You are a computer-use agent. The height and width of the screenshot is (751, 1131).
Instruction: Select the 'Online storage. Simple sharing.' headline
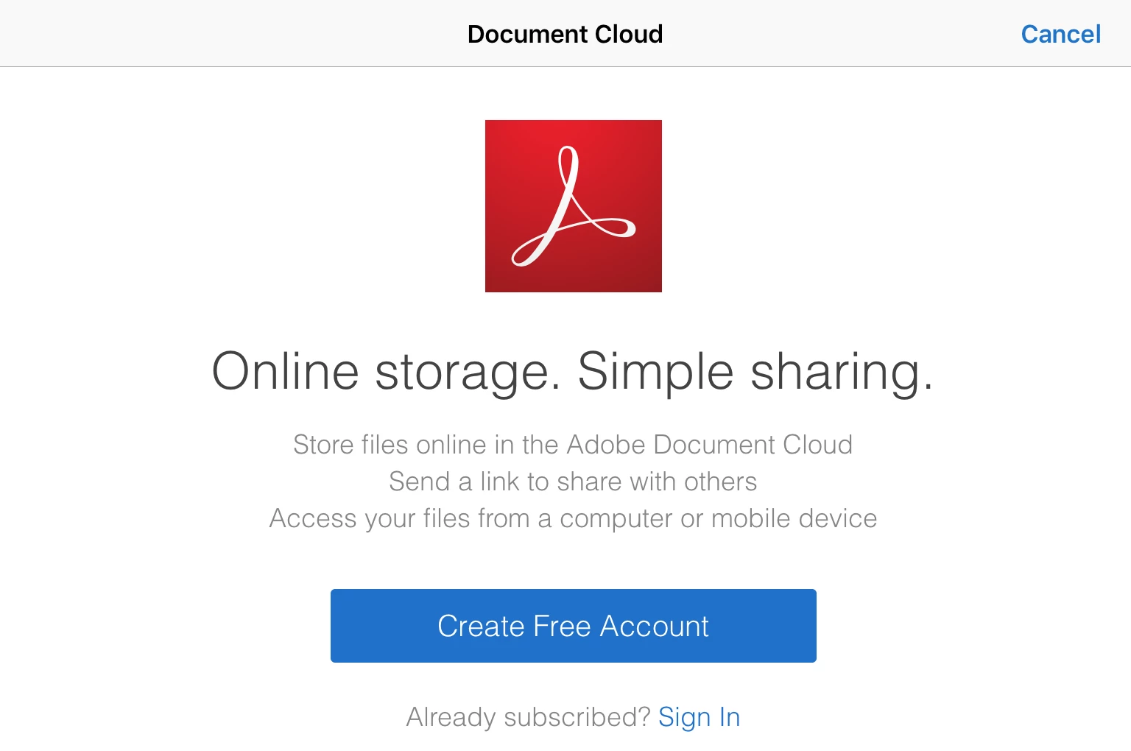point(572,372)
